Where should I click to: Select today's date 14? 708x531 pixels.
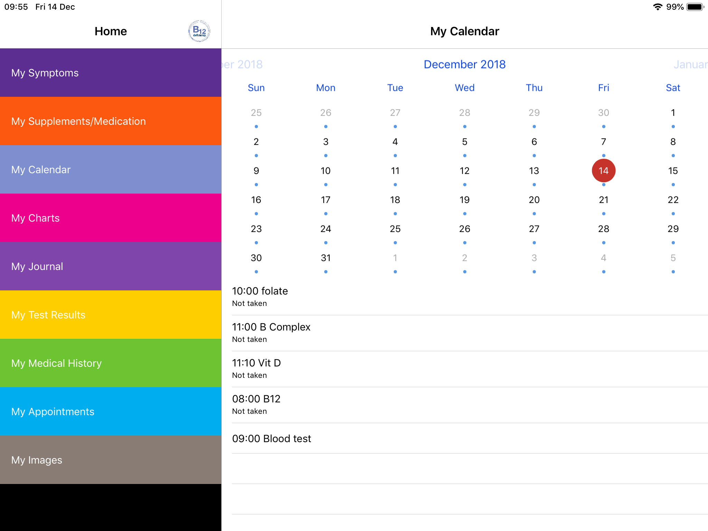point(604,171)
